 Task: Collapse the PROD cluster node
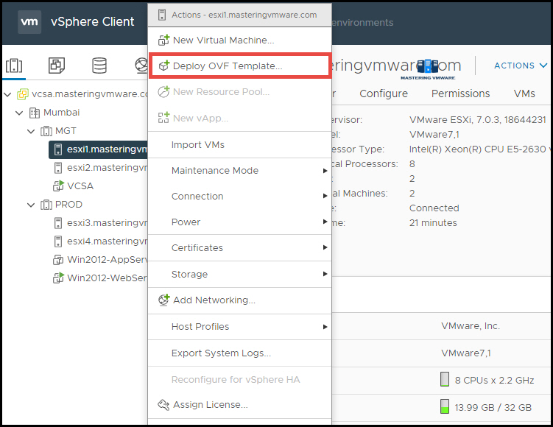click(31, 205)
